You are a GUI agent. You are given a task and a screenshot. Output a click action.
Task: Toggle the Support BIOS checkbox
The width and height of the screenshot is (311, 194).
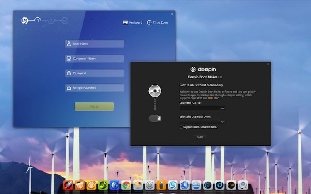(181, 127)
